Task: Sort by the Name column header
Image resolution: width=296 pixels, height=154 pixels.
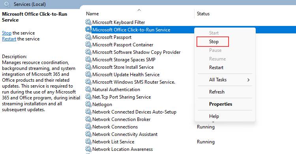Action: click(92, 14)
